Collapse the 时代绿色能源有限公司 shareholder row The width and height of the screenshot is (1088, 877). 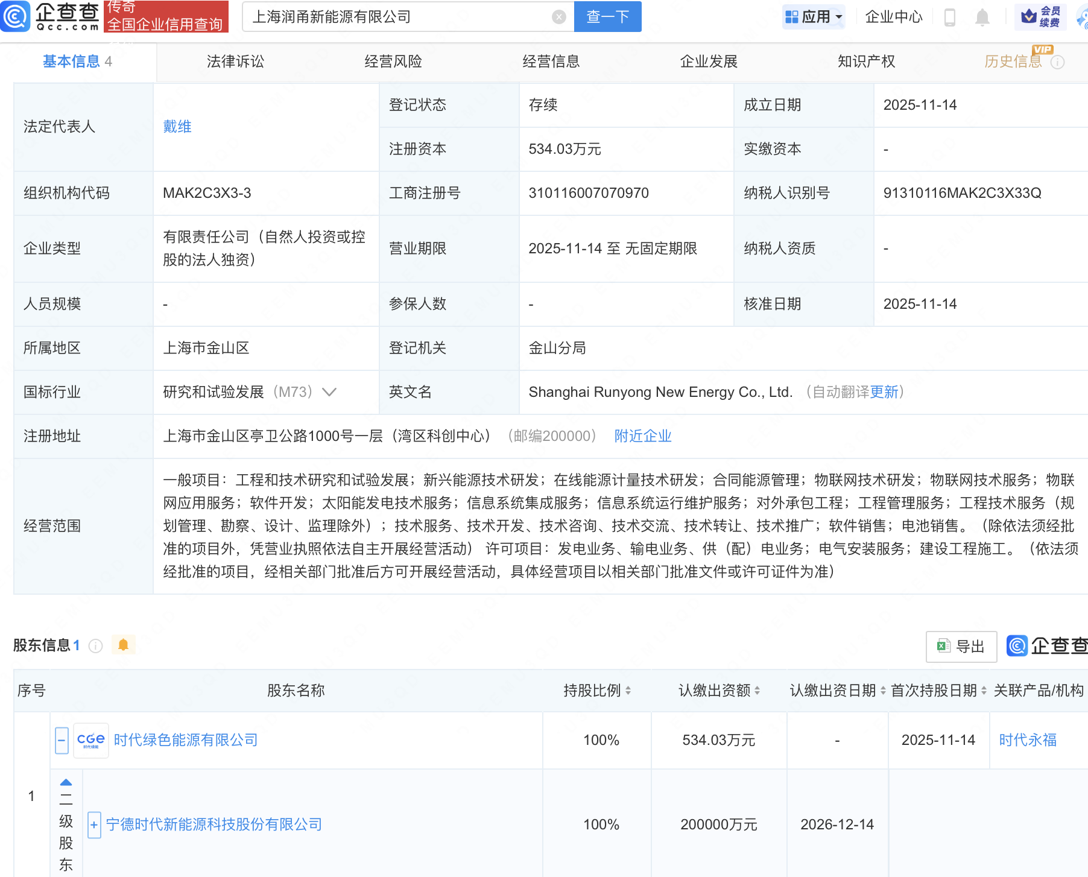click(62, 740)
